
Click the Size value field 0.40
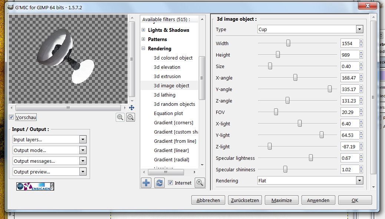tap(350, 66)
